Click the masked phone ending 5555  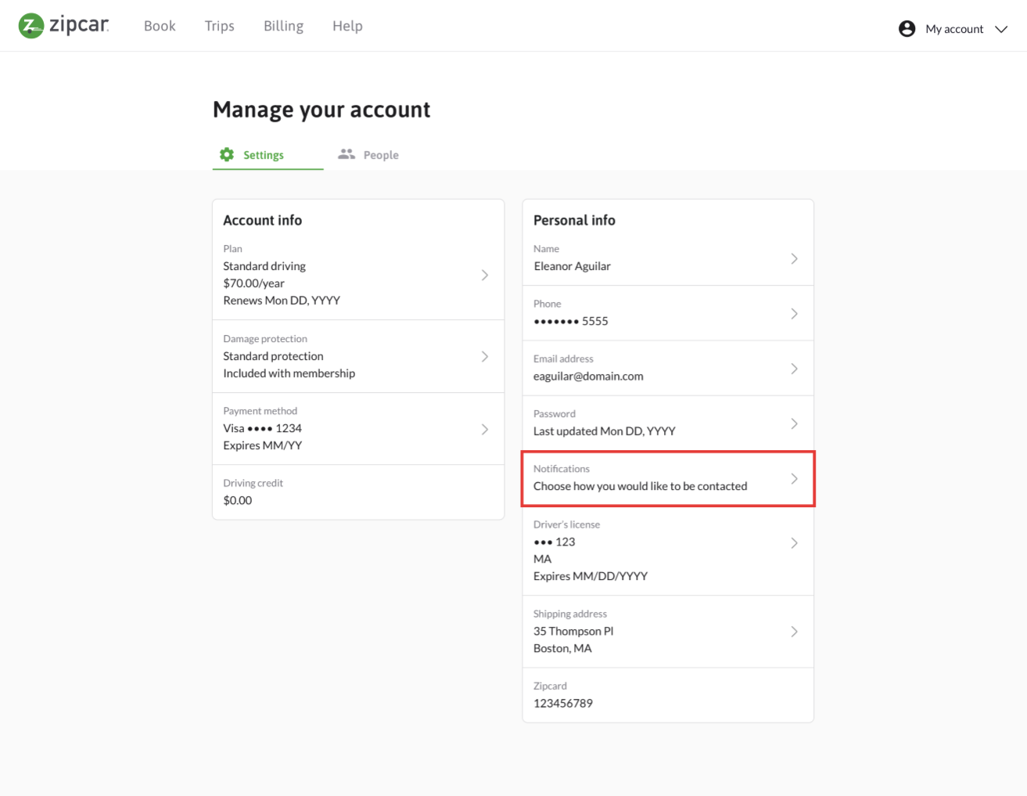point(571,321)
